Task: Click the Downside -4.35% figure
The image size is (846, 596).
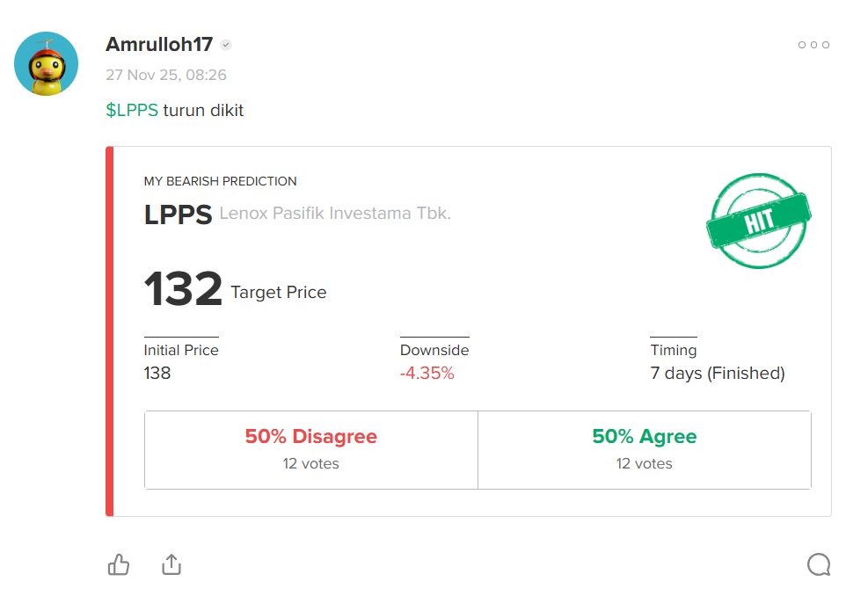Action: pos(427,374)
